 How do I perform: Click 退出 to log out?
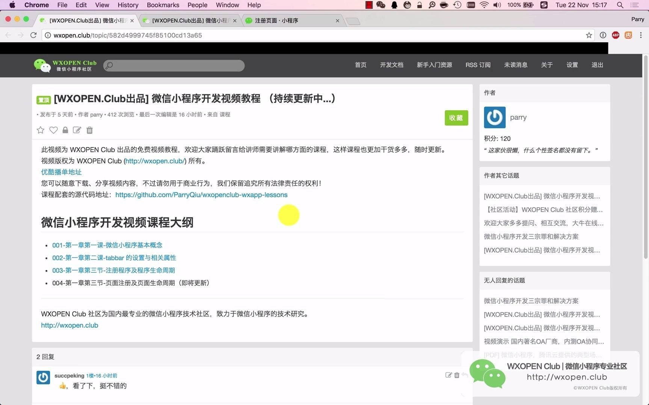click(x=597, y=65)
